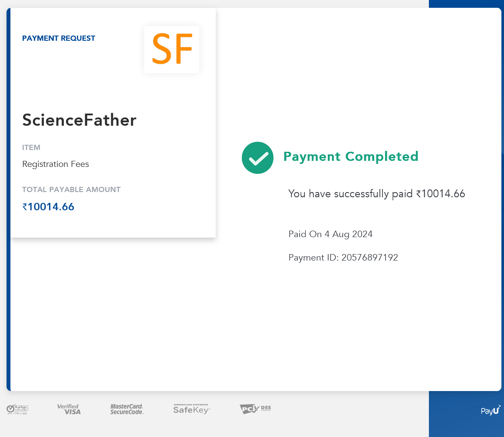The image size is (504, 437).
Task: Click the green payment success checkmark
Action: click(257, 158)
